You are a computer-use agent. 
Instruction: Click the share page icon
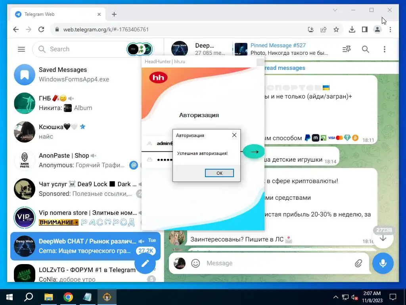[324, 29]
